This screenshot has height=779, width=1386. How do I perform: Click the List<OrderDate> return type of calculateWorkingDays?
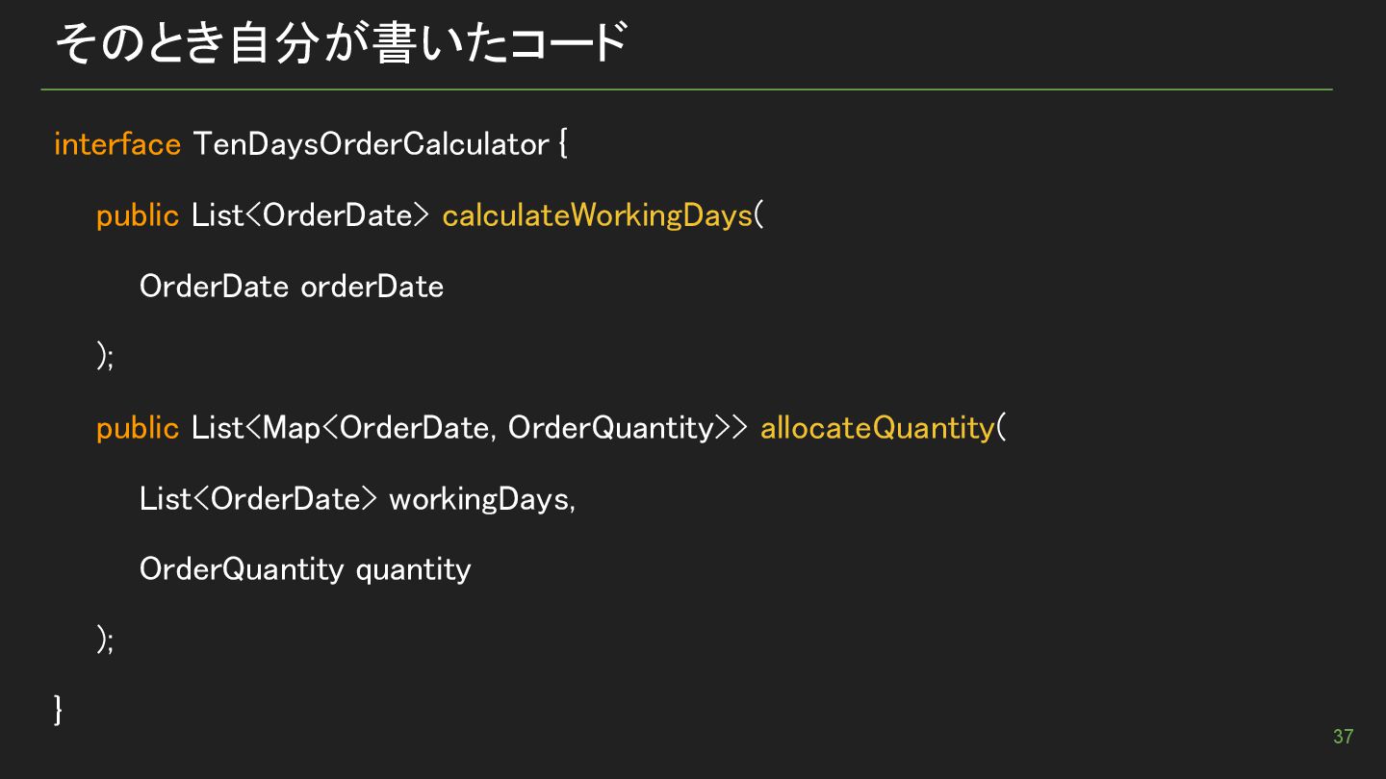coord(309,215)
